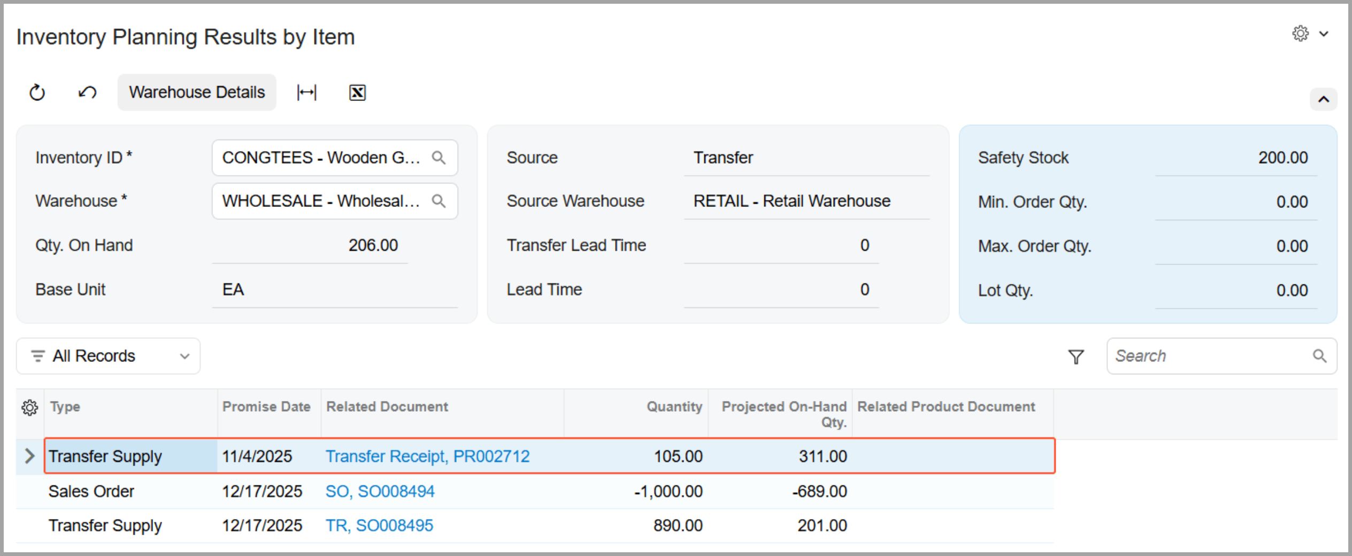Click the Export to Excel icon
The width and height of the screenshot is (1352, 556).
coord(357,92)
